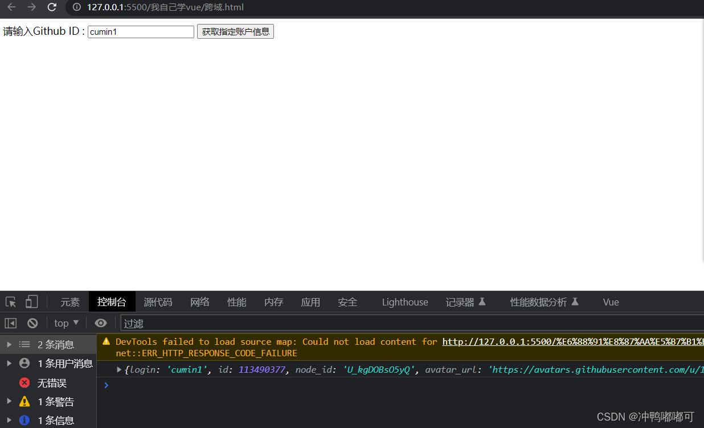Screen dimensions: 704x428
Task: Switch to the 安全 tab
Action: (347, 302)
